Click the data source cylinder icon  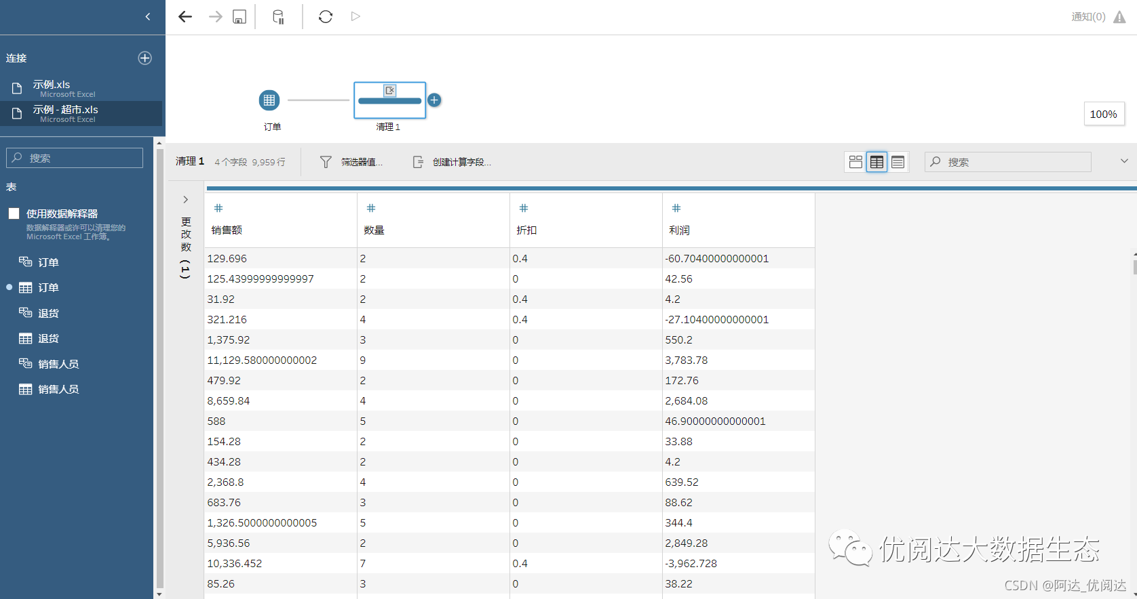278,17
